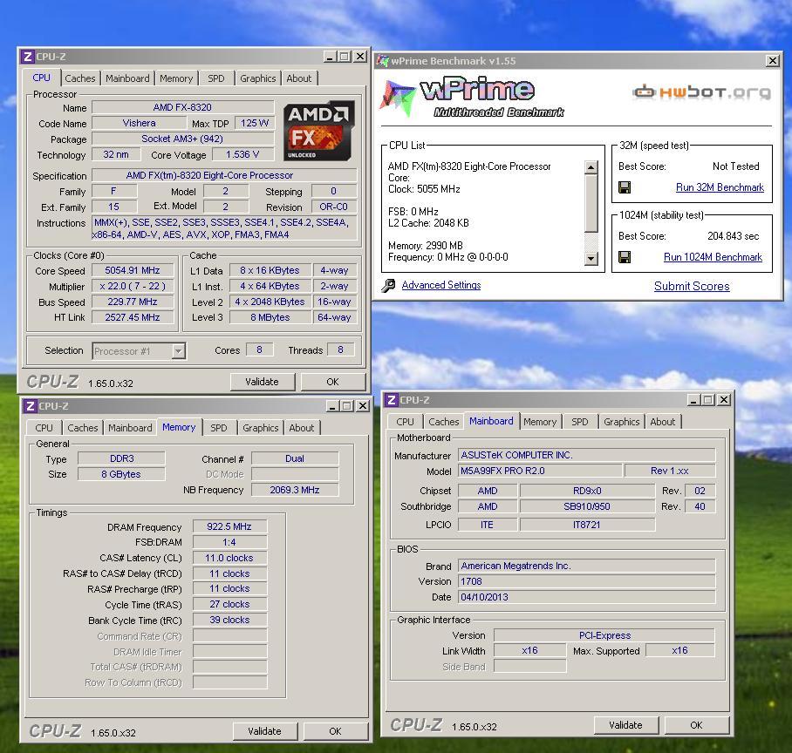
Task: Click the CPU List scroll down arrow
Action: click(591, 259)
